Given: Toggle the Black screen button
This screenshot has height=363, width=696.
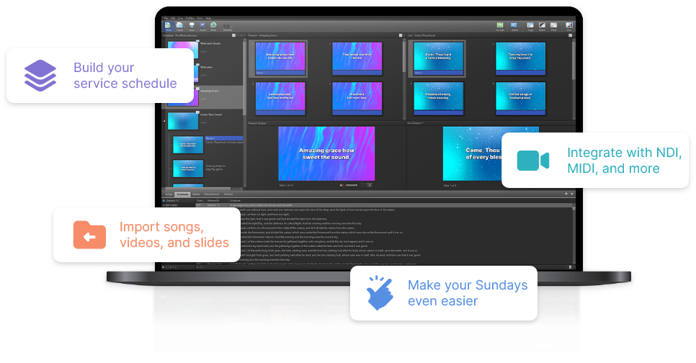Looking at the screenshot, I should [x=542, y=26].
